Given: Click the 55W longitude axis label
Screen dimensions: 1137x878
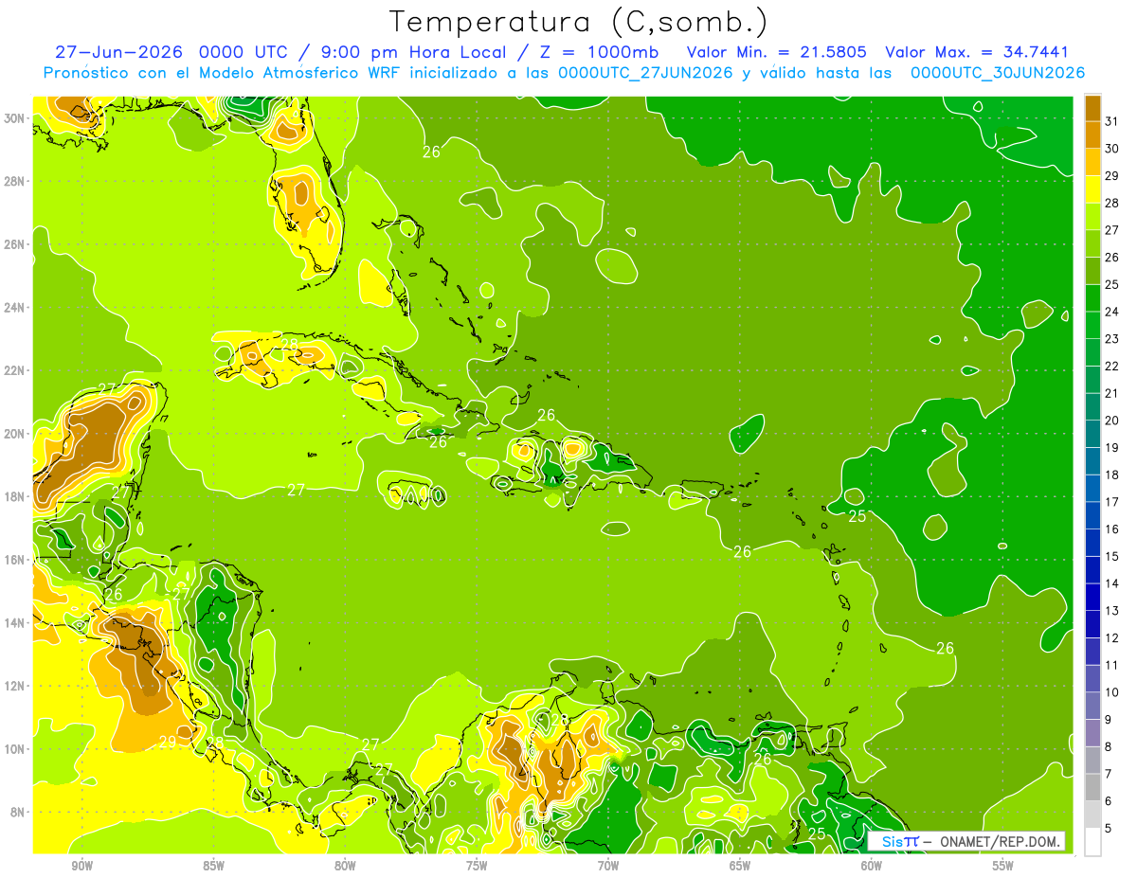Looking at the screenshot, I should [x=1003, y=866].
